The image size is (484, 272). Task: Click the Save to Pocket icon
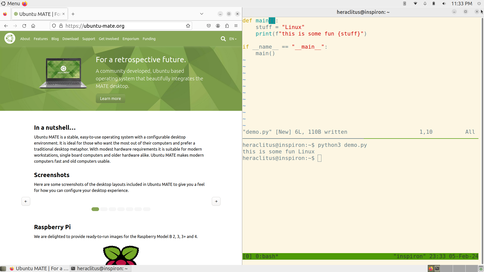(209, 26)
